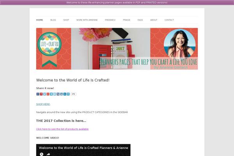Click Arienne's circular portrait photo

pos(179,44)
